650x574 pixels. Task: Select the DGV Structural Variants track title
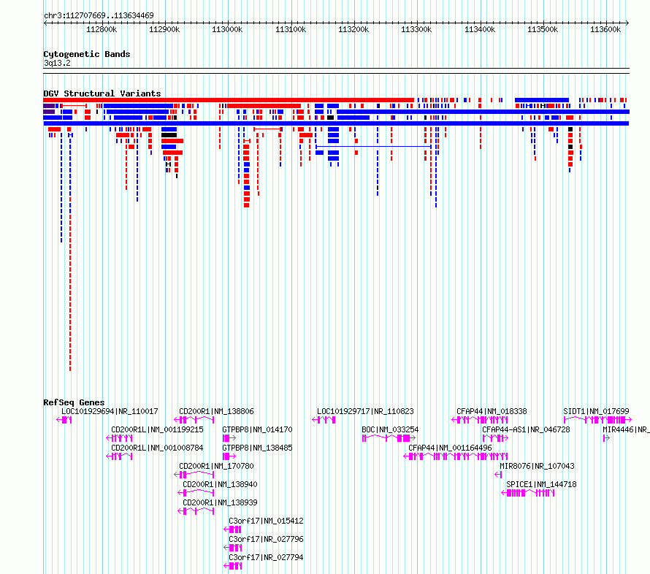click(x=102, y=93)
